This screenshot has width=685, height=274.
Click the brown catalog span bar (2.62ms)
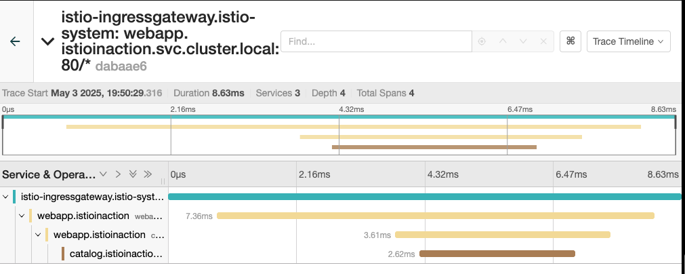coord(497,254)
